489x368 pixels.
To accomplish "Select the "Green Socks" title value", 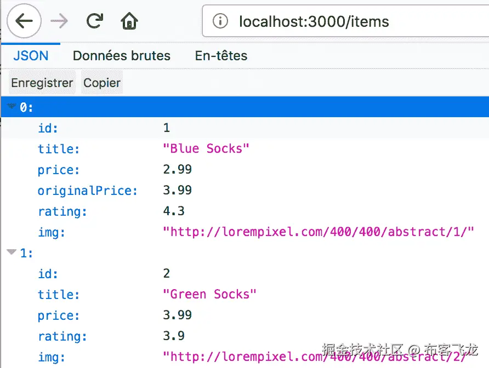I will pos(209,295).
